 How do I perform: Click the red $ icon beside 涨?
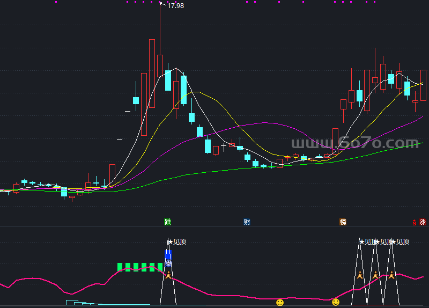click(414, 222)
